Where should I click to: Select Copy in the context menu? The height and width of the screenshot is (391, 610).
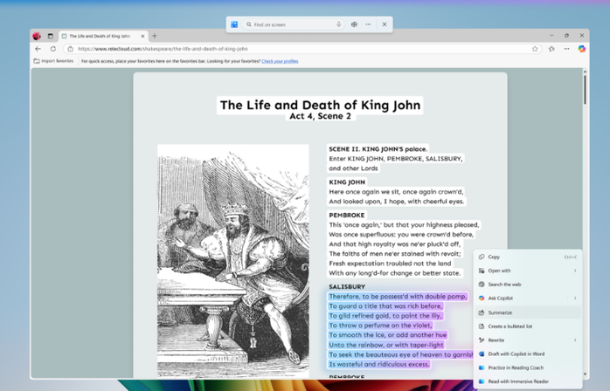[494, 257]
